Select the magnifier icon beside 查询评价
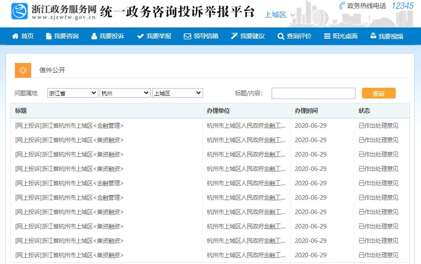The width and height of the screenshot is (421, 264). pos(282,36)
